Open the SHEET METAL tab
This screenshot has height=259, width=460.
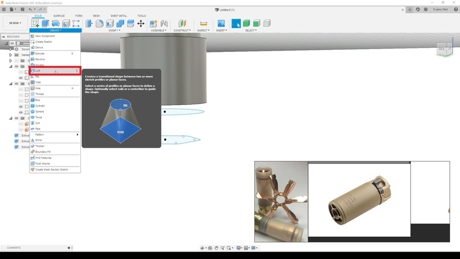[119, 16]
